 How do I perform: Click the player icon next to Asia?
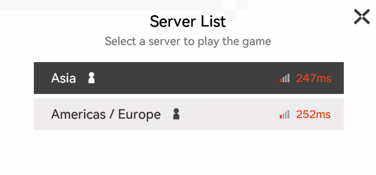click(92, 78)
